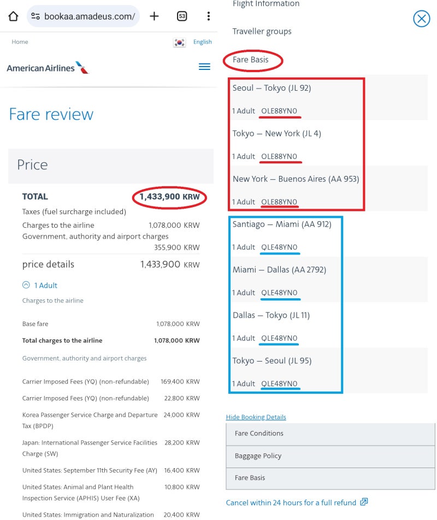Screen dimensions: 437x520
Task: Expand the Baggage Policy section
Action: point(330,456)
